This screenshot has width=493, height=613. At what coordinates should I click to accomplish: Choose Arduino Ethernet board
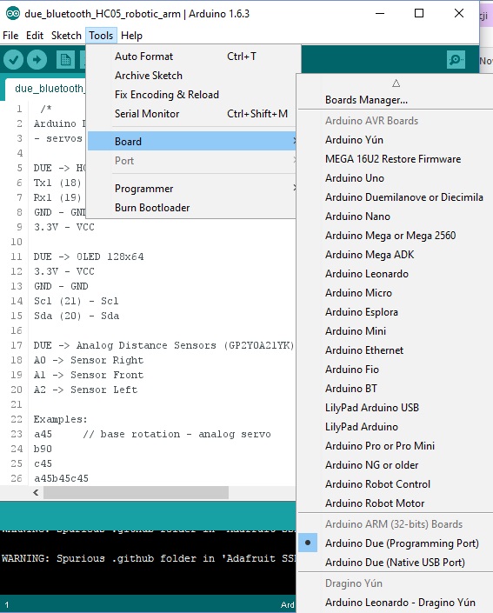click(x=396, y=350)
